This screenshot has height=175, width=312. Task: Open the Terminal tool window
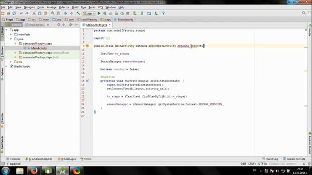point(13,159)
